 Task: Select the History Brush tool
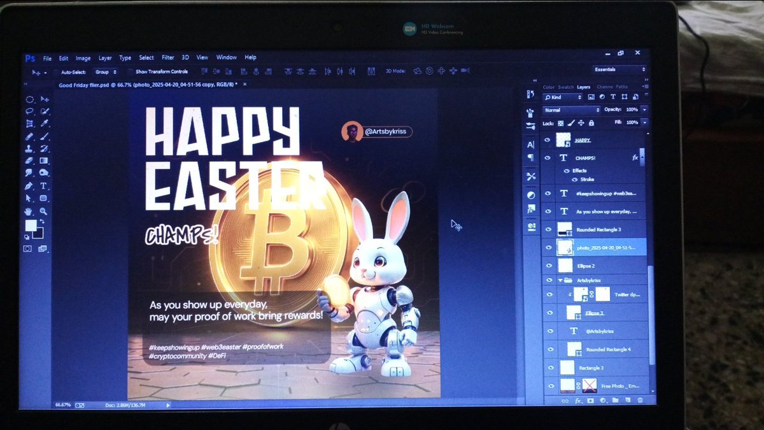tap(45, 148)
